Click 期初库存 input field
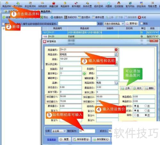The image size is (160, 145). [x=87, y=131]
